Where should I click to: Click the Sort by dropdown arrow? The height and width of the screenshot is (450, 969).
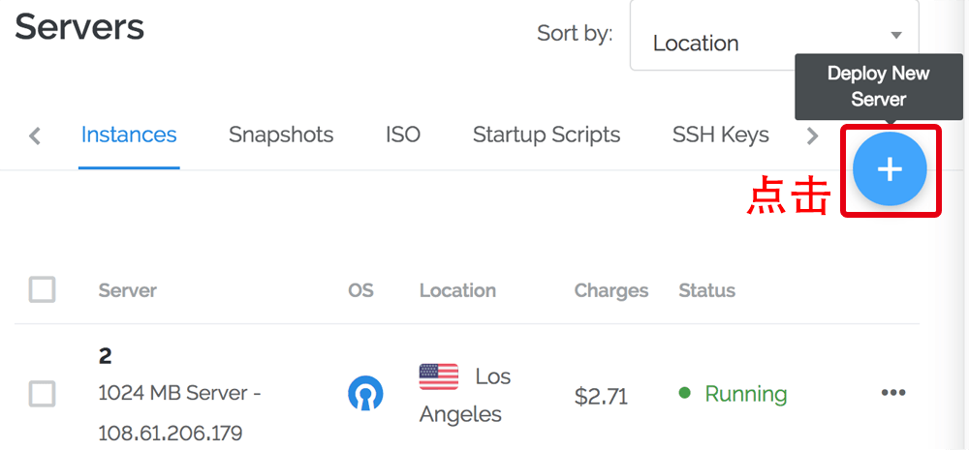click(x=895, y=36)
